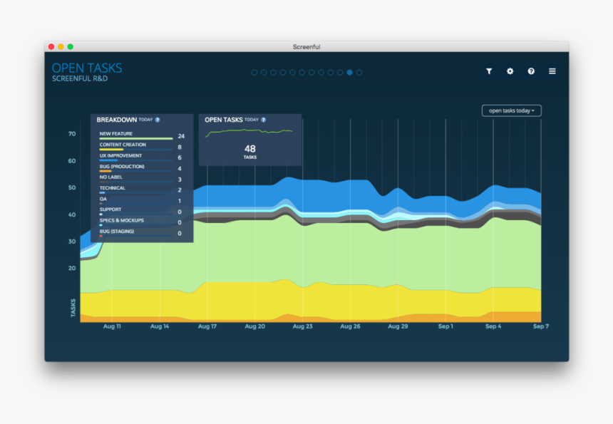Open the hamburger menu icon
This screenshot has width=613, height=424.
[552, 71]
